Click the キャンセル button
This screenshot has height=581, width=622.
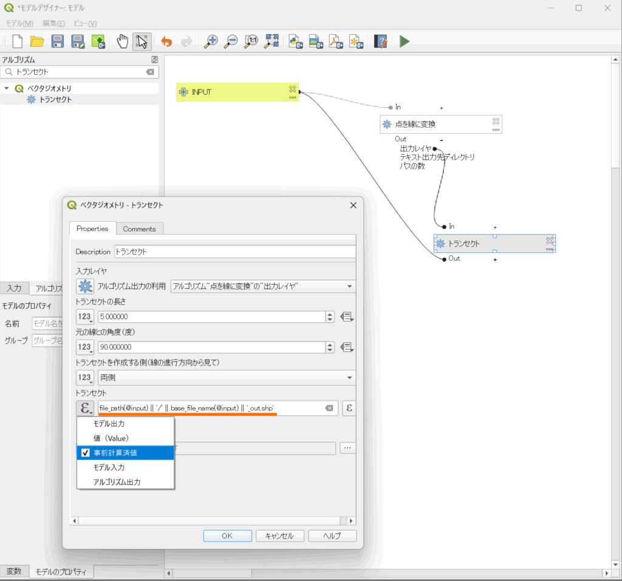click(x=279, y=536)
